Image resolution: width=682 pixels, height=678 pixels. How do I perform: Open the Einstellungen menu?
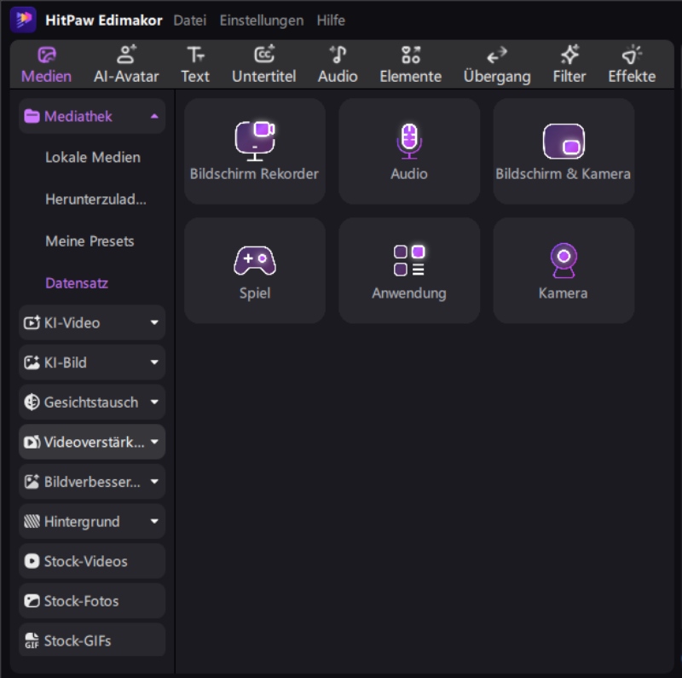(261, 20)
